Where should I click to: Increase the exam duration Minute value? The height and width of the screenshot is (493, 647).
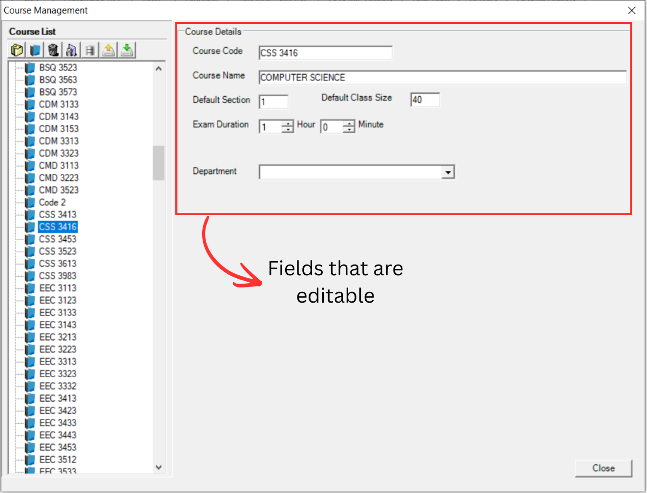(x=349, y=124)
